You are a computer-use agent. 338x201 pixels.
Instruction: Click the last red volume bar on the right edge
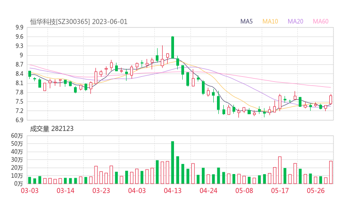331,172
